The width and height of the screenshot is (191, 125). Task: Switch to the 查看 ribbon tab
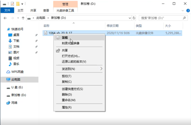46,10
